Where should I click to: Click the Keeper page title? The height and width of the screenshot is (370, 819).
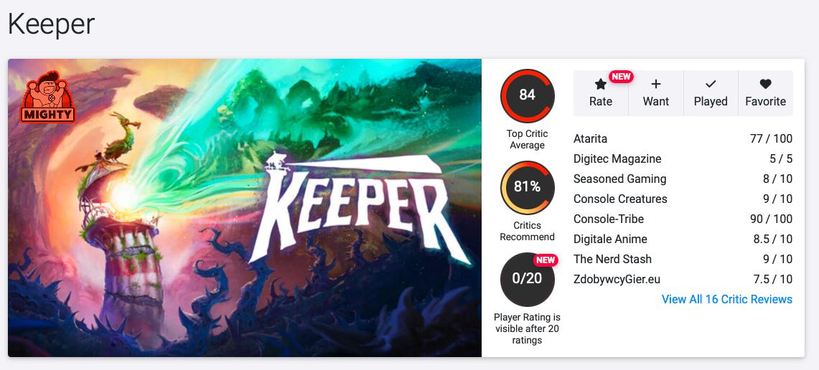[x=51, y=24]
